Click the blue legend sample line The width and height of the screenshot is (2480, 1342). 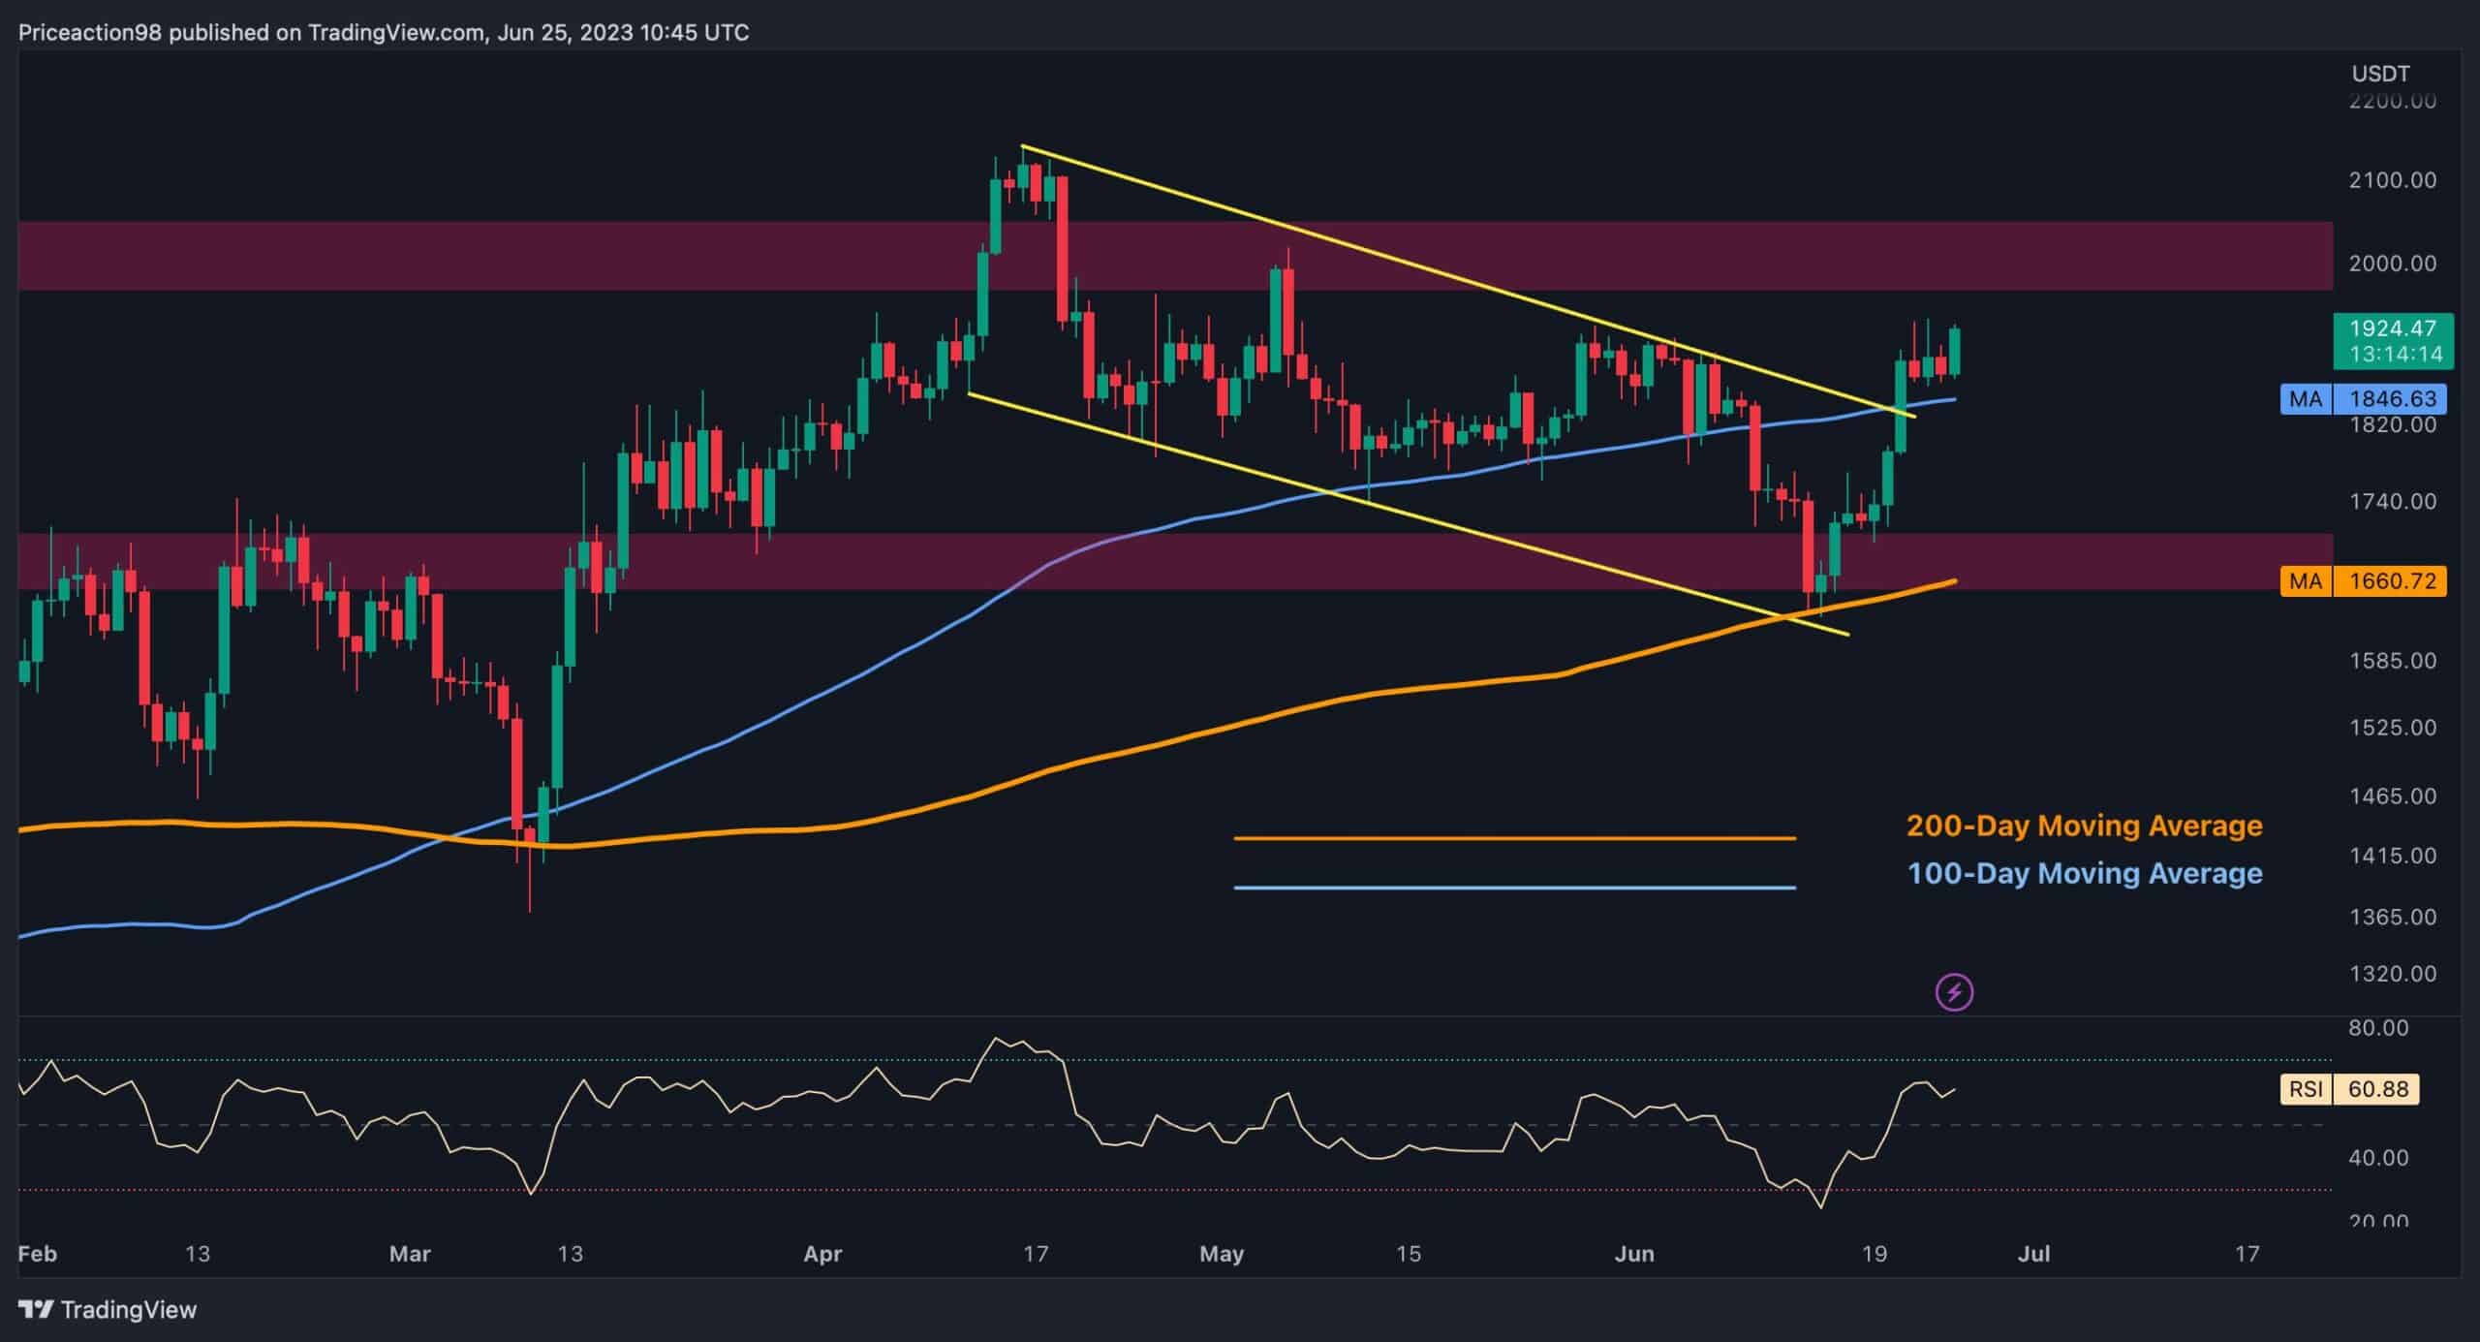pyautogui.click(x=1514, y=887)
